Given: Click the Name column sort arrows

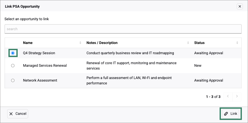Looking at the screenshot, I should 80,43.
